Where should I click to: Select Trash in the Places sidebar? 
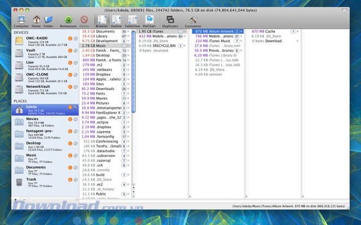pyautogui.click(x=32, y=181)
